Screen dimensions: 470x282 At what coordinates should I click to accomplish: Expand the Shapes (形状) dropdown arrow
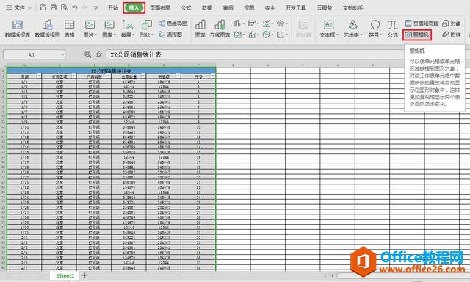pos(152,35)
